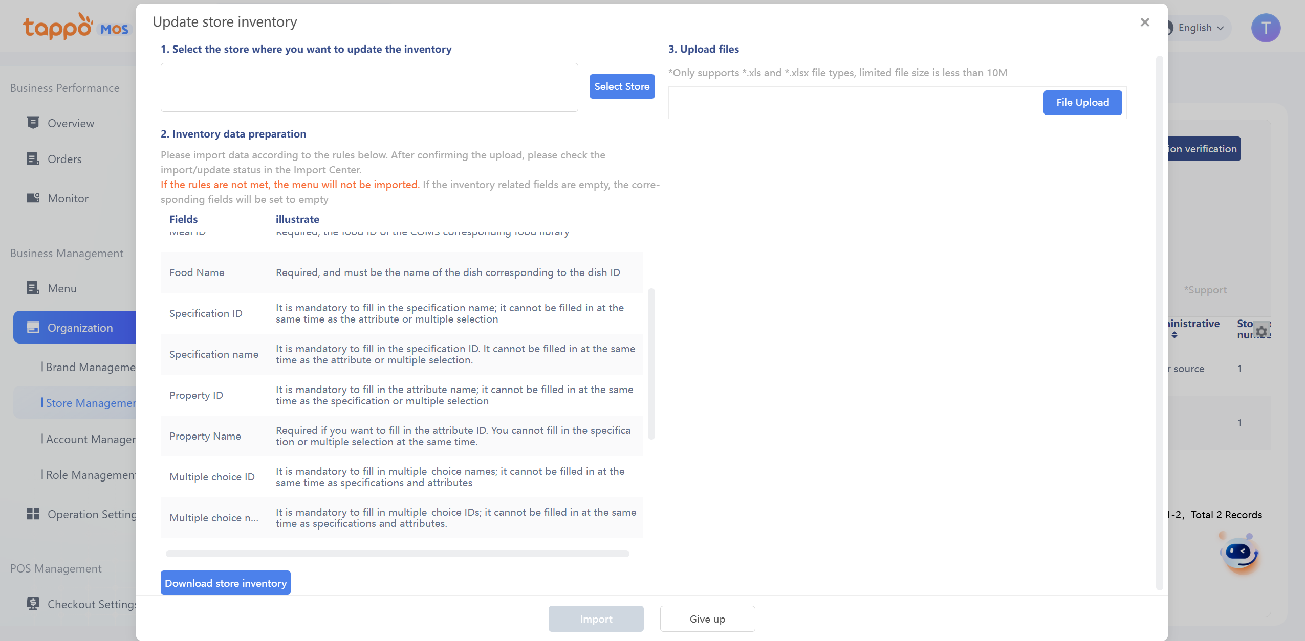Click Download store inventory button
The width and height of the screenshot is (1305, 641).
click(x=225, y=583)
